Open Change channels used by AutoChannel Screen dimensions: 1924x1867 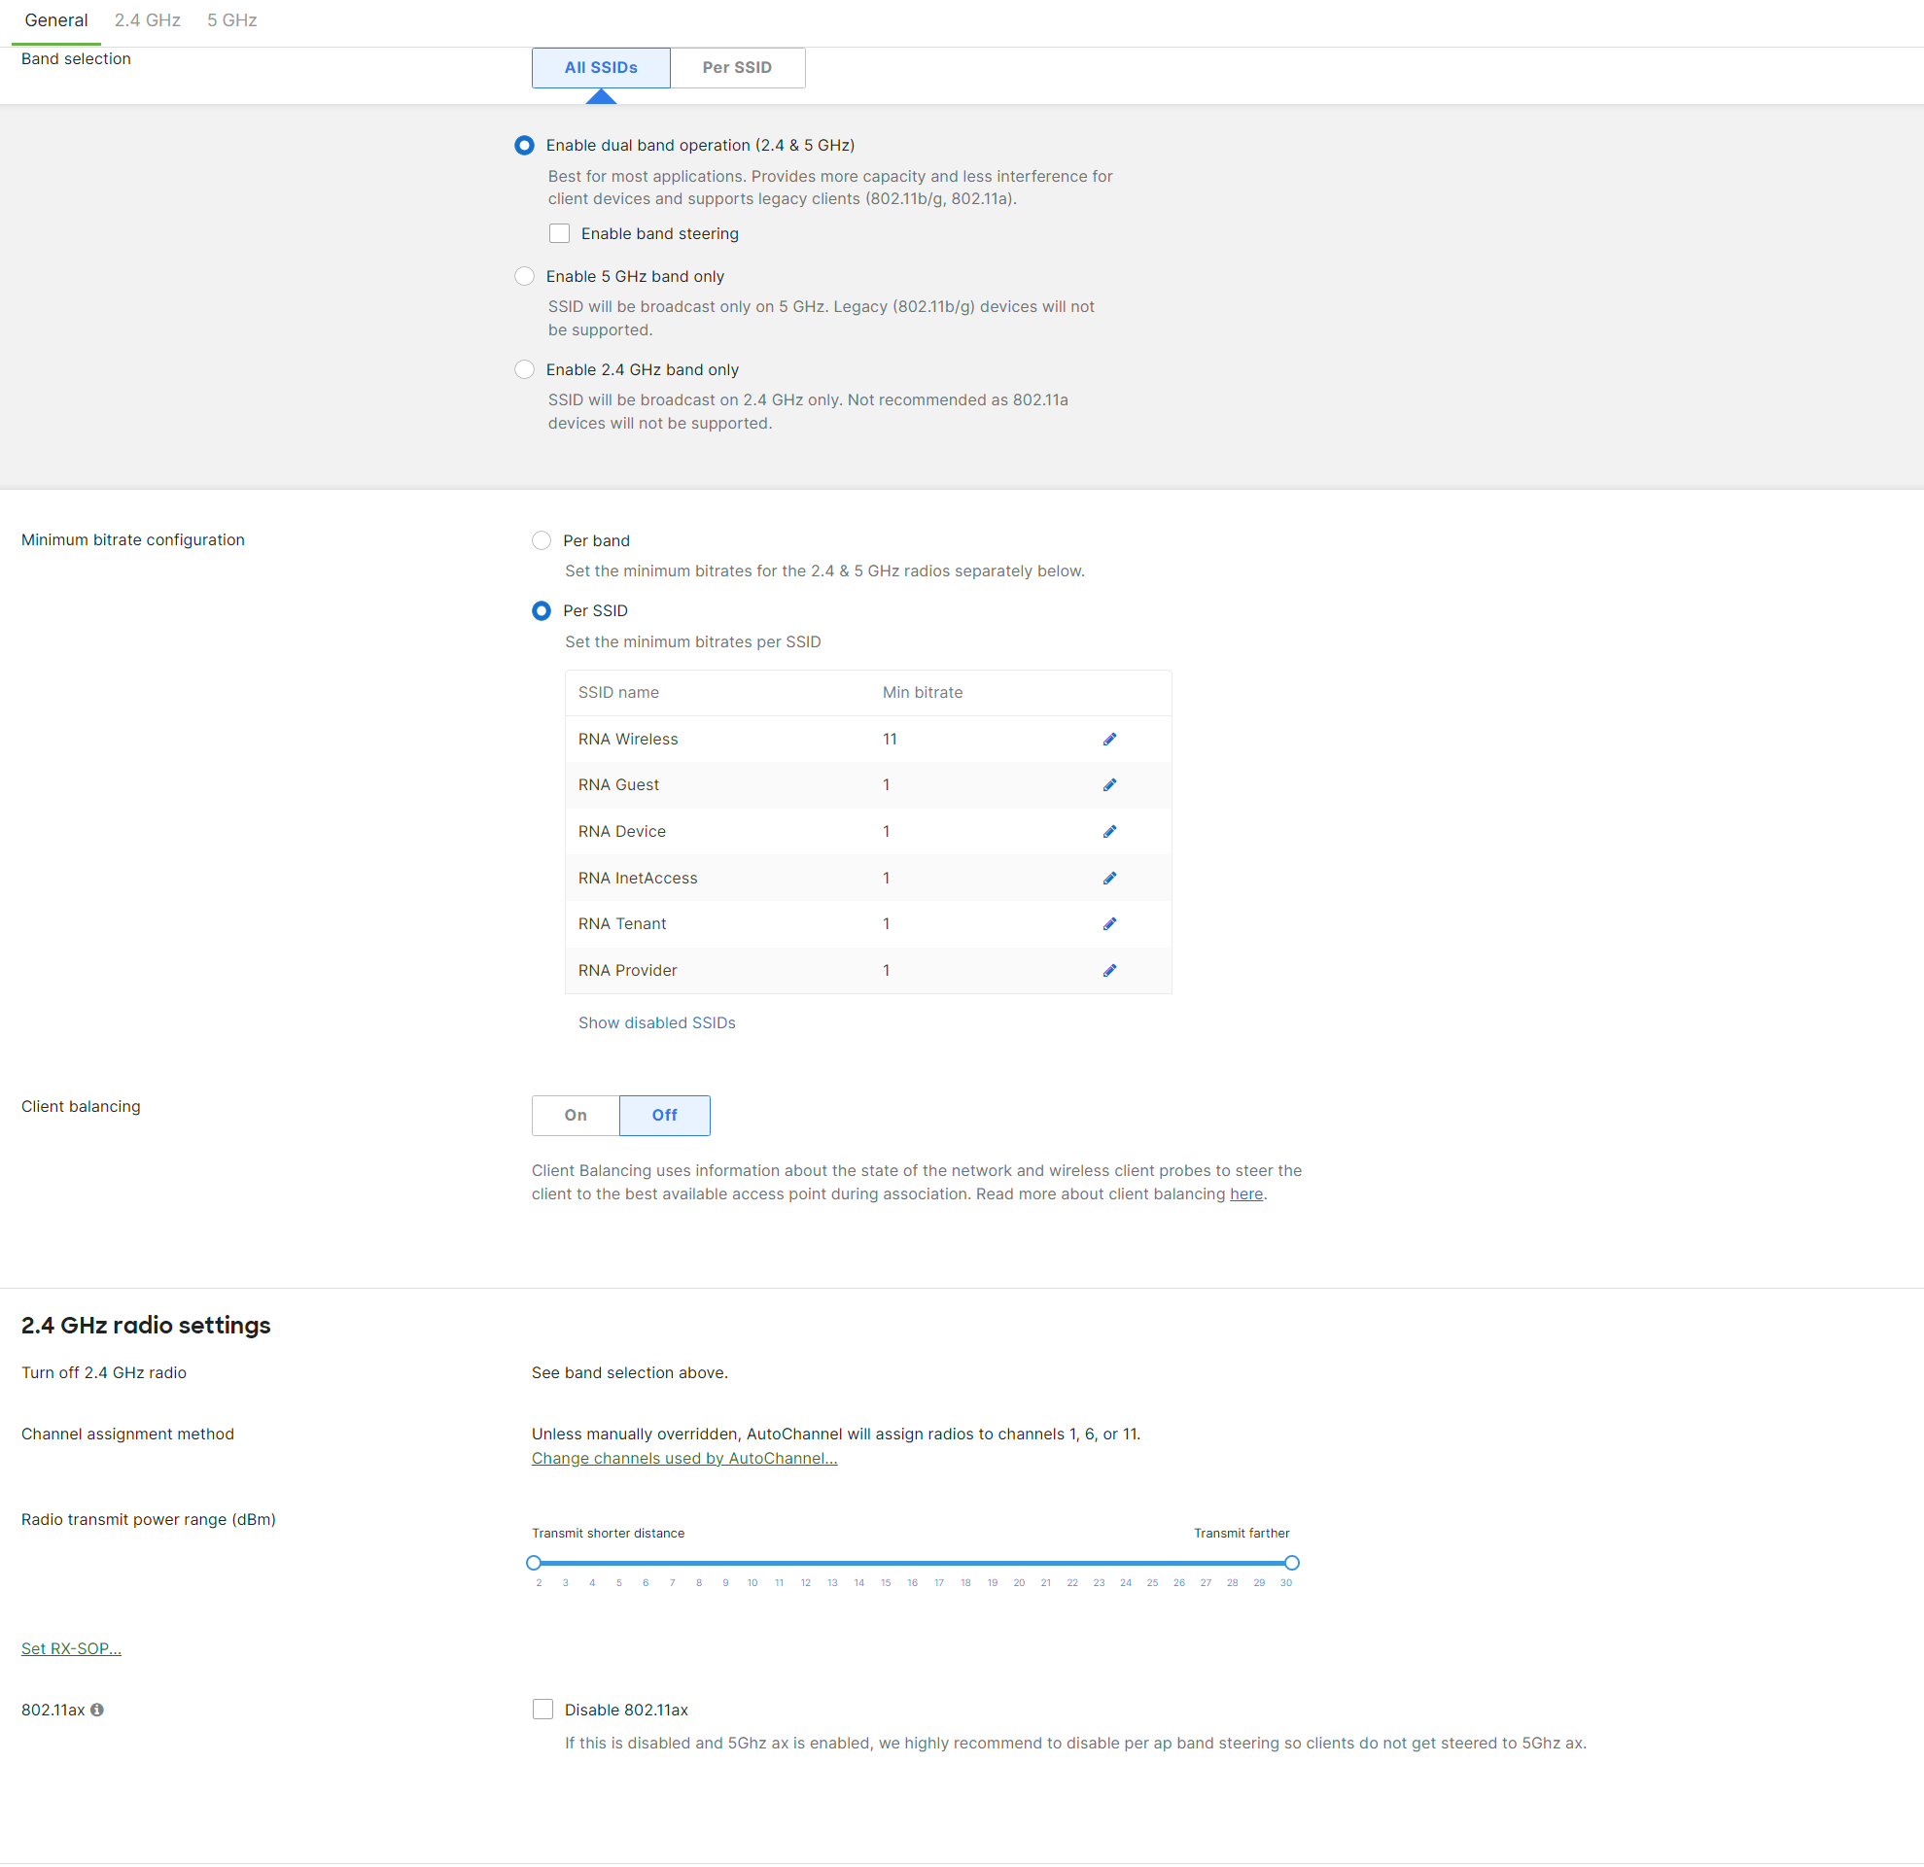[x=683, y=1458]
